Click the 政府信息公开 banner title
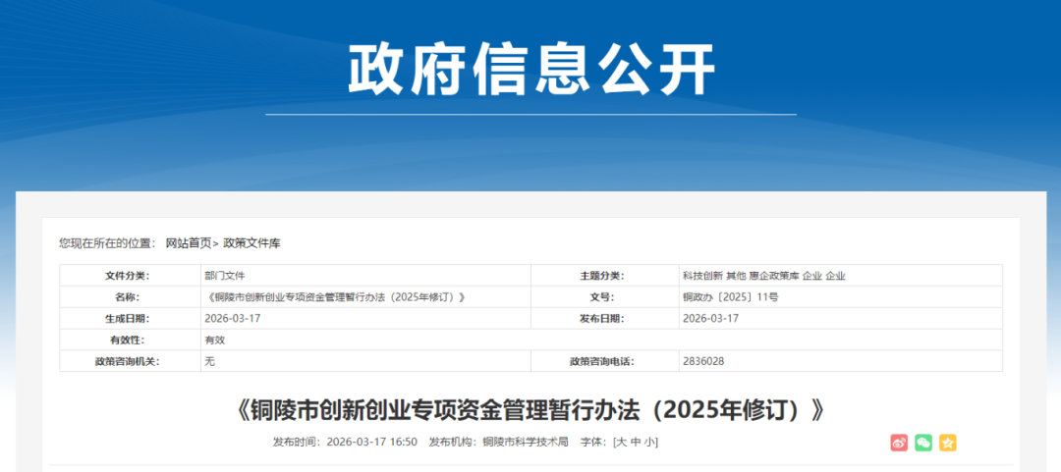Image resolution: width=1061 pixels, height=472 pixels. [531, 71]
